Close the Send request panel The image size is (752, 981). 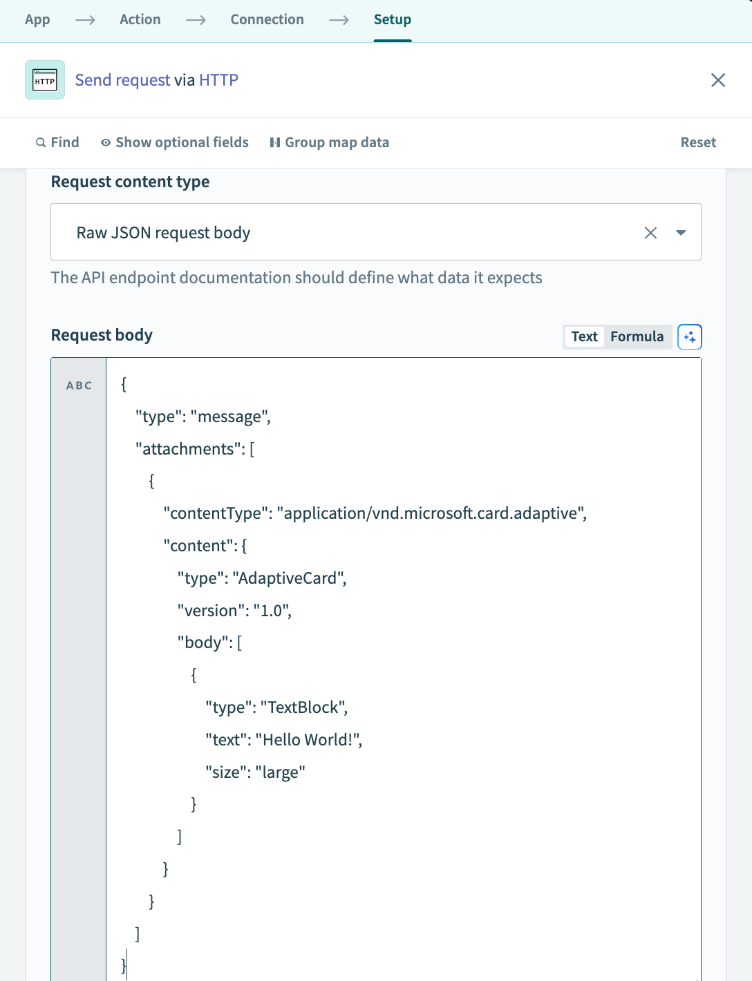pyautogui.click(x=718, y=80)
